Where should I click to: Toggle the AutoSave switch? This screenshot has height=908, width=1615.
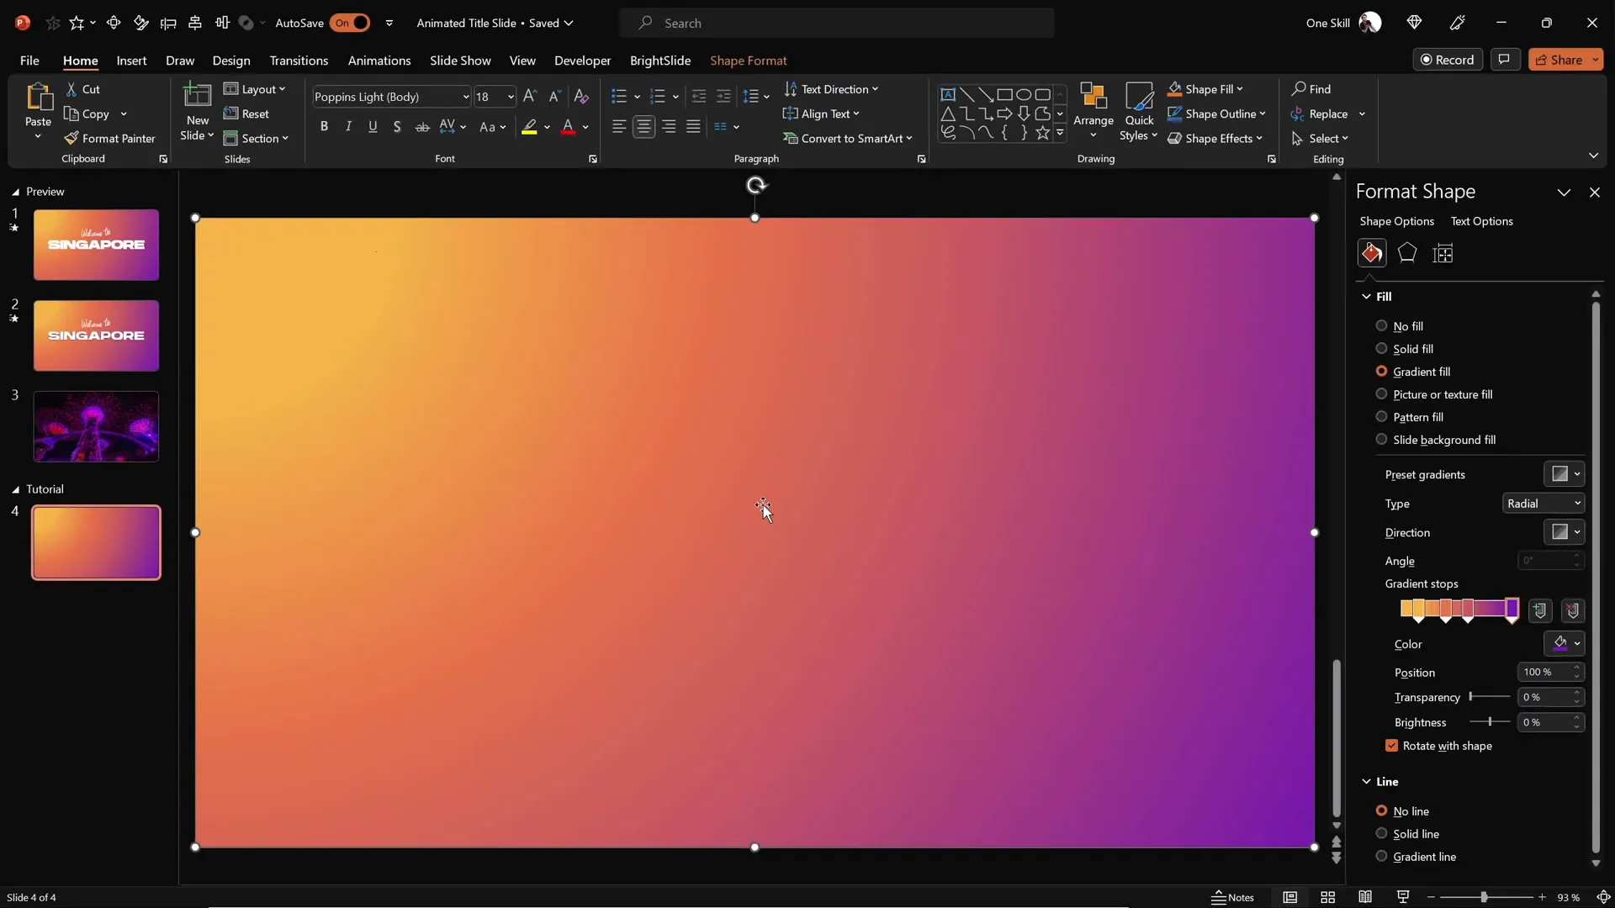pyautogui.click(x=350, y=23)
